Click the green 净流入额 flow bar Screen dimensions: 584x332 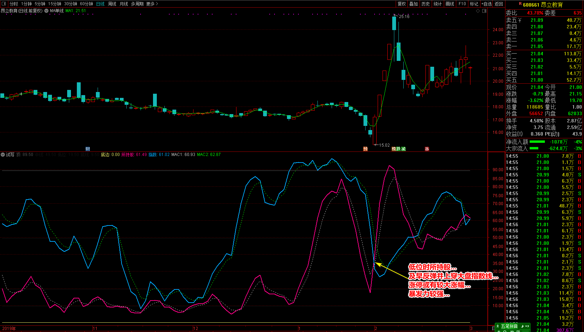click(537, 142)
